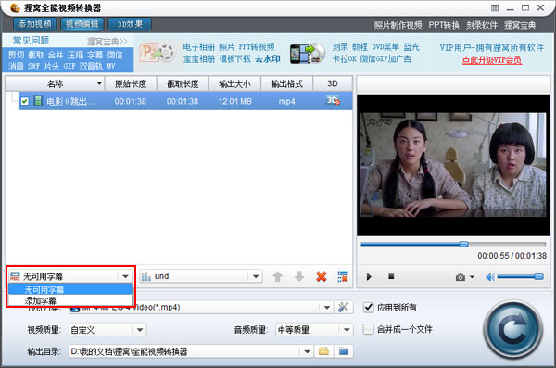
Task: Toggle 应用到所有 checkbox
Action: 369,308
